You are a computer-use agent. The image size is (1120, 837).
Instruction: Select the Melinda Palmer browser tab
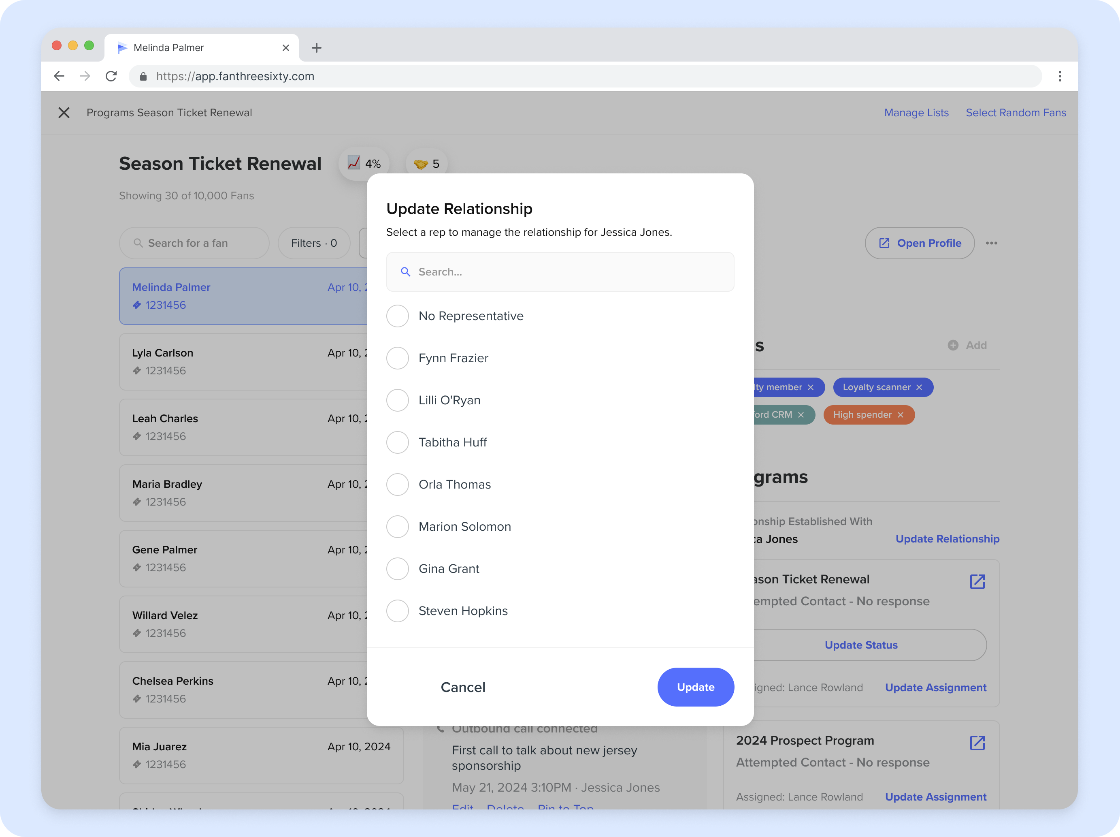point(202,48)
